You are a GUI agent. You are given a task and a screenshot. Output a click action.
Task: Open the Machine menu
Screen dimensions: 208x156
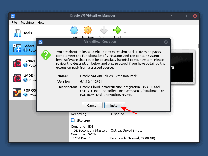point(27,23)
